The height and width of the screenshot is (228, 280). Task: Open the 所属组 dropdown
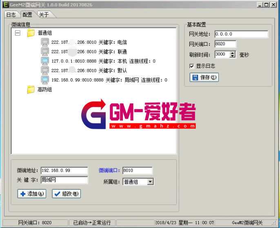click(x=150, y=182)
